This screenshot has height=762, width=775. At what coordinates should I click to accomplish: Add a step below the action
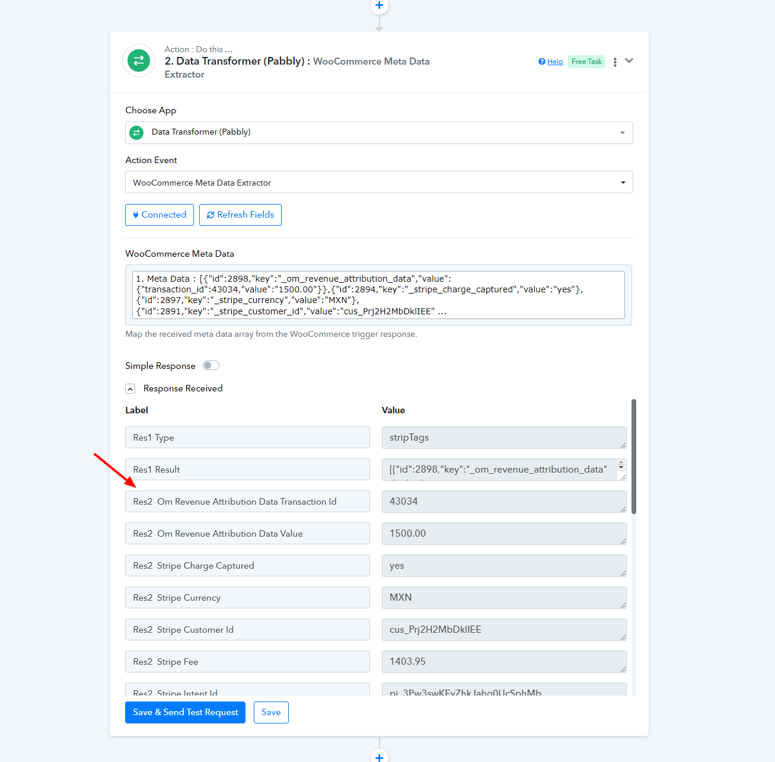[379, 757]
